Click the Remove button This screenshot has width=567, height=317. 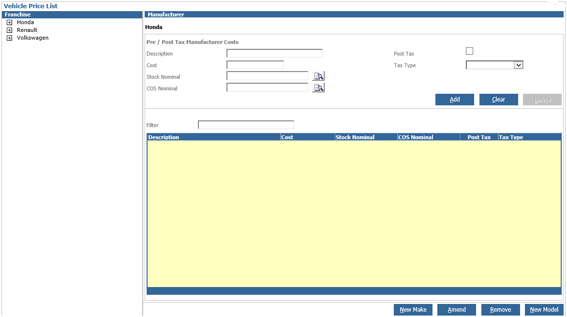[500, 310]
